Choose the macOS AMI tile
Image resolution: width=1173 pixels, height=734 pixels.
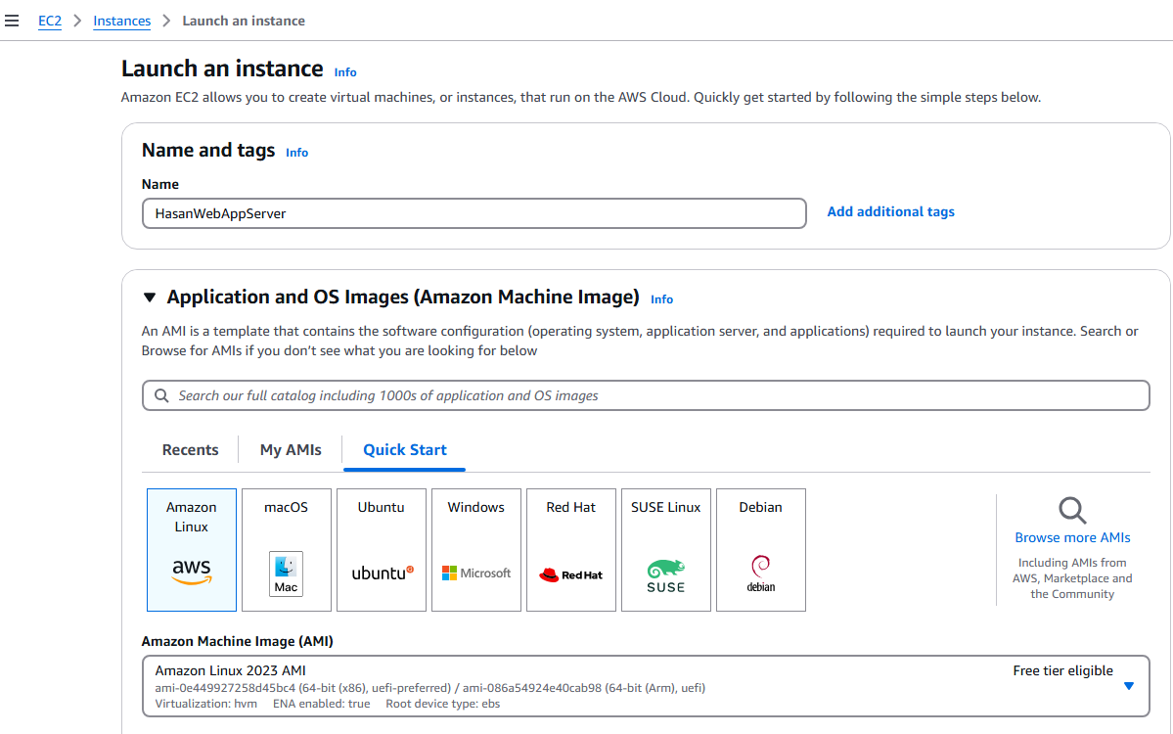pos(287,550)
